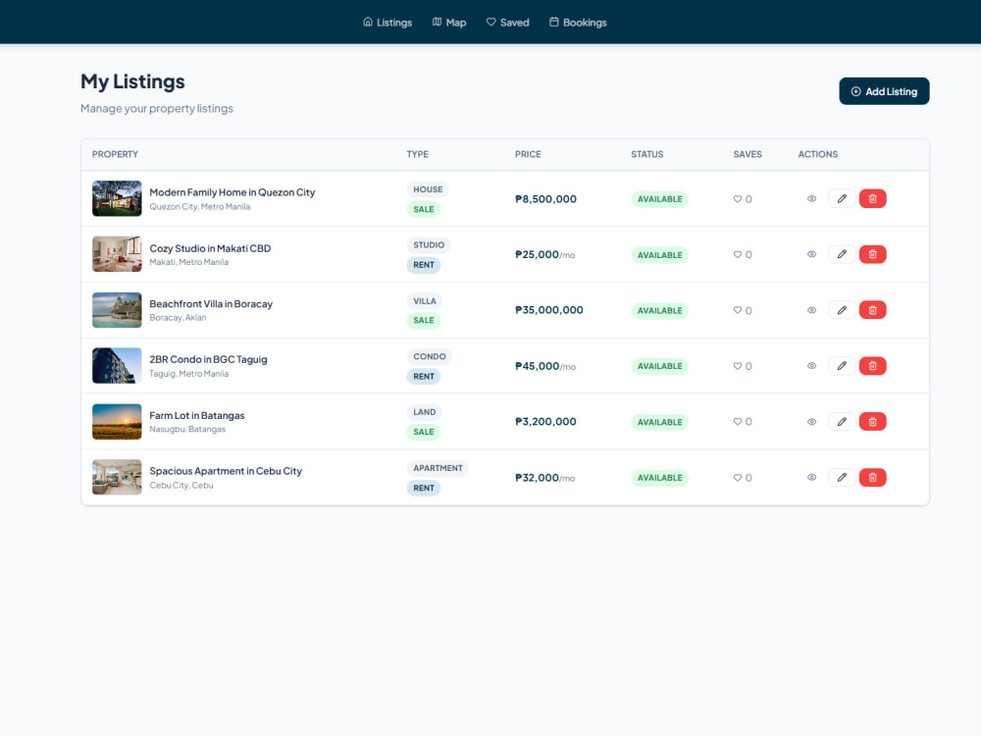Image resolution: width=981 pixels, height=736 pixels.
Task: Click the Add Listing button
Action: [x=884, y=91]
